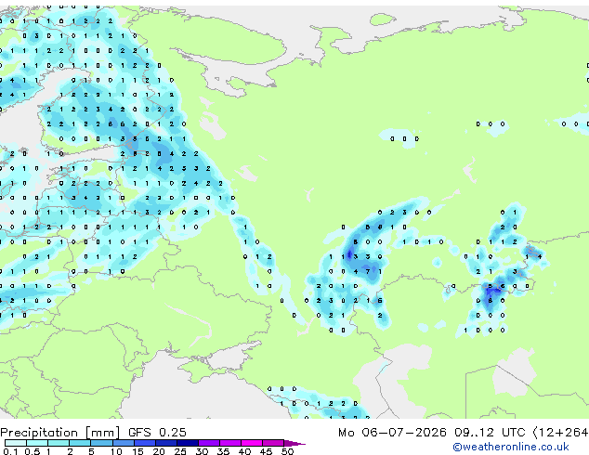The height and width of the screenshot is (455, 589).
Task: Click the '(12+264' forecast offset text
Action: (560, 433)
